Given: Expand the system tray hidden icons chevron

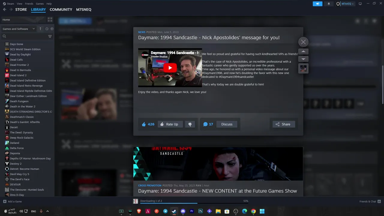Looking at the screenshot, I should (x=47, y=211).
